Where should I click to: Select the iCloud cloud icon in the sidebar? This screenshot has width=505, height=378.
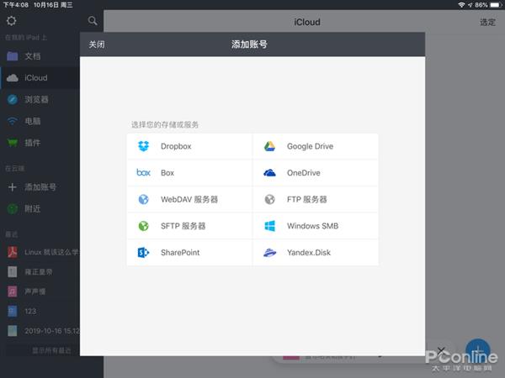13,78
